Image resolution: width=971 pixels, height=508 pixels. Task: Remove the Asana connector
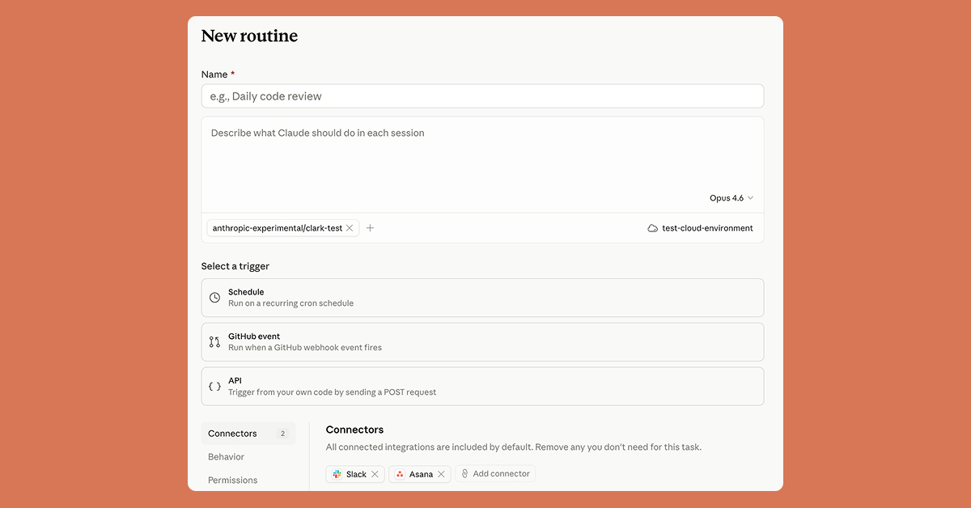[441, 474]
